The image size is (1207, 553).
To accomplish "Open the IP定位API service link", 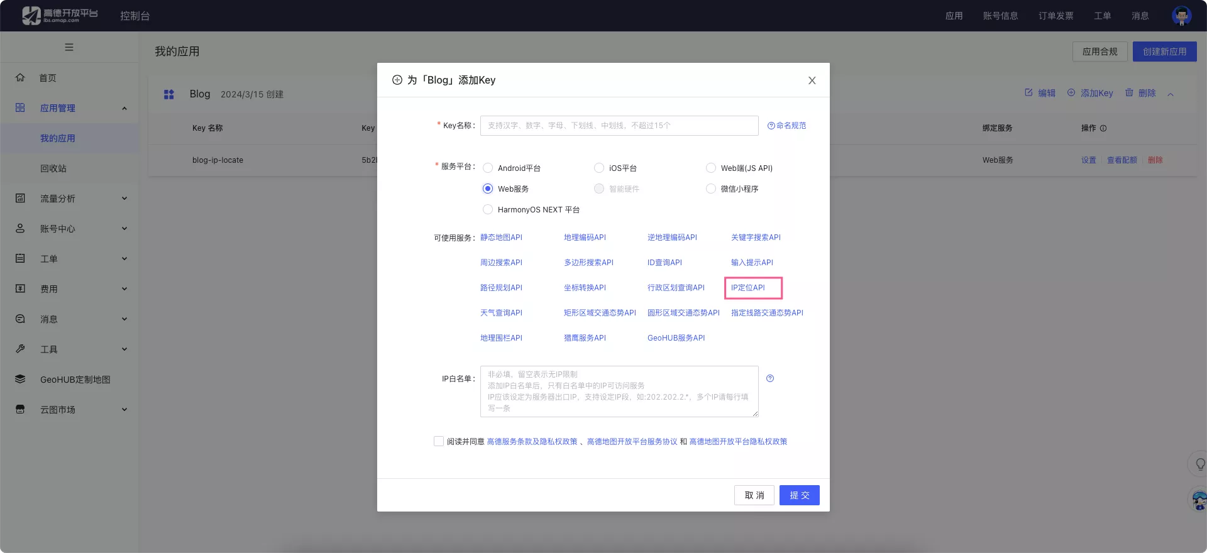I will coord(747,288).
